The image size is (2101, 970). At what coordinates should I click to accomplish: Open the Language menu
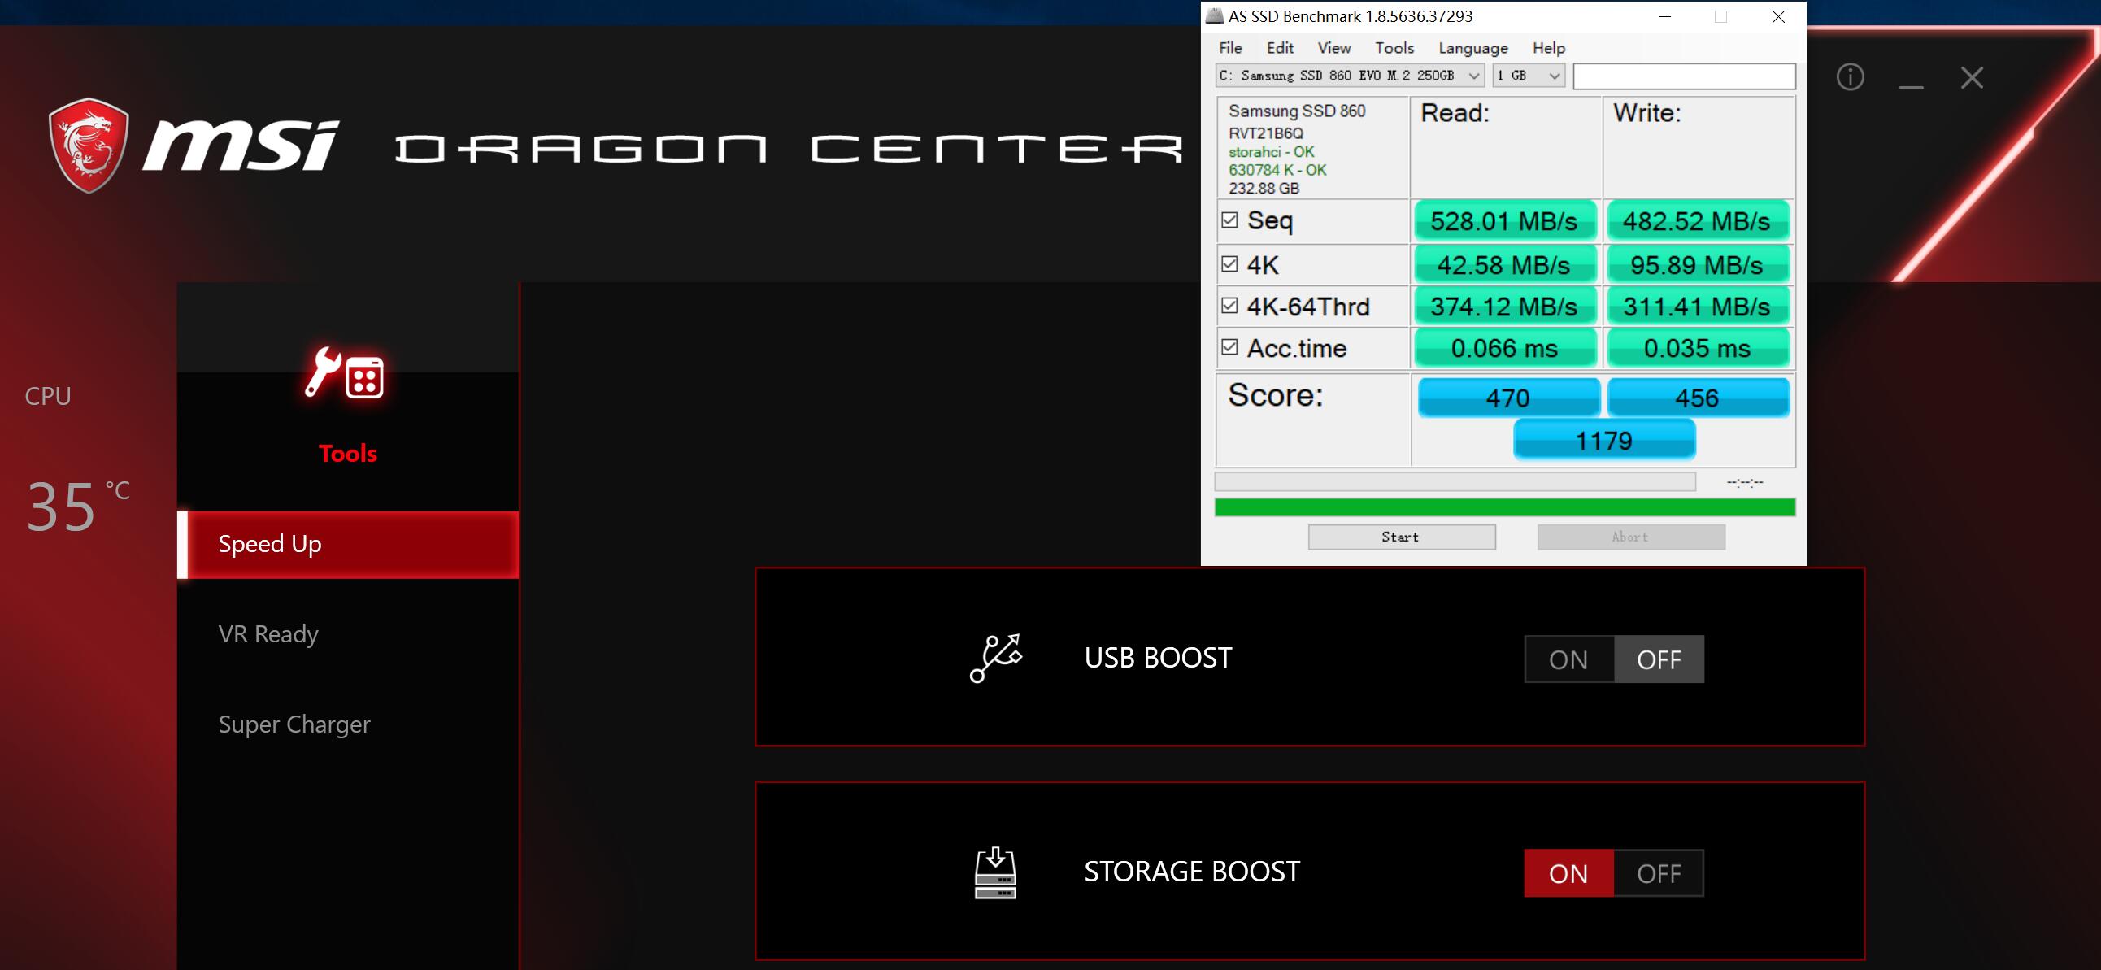[x=1472, y=48]
